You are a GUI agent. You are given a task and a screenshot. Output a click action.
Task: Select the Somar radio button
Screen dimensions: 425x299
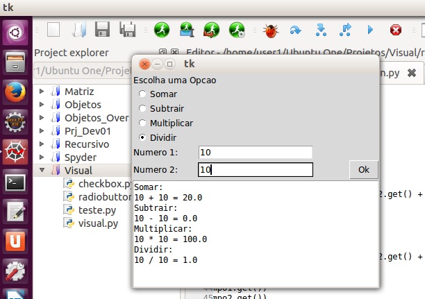tap(143, 94)
